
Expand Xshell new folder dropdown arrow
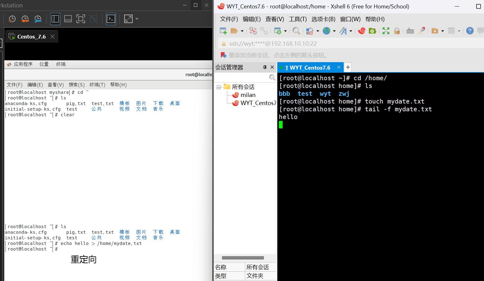pos(443,31)
